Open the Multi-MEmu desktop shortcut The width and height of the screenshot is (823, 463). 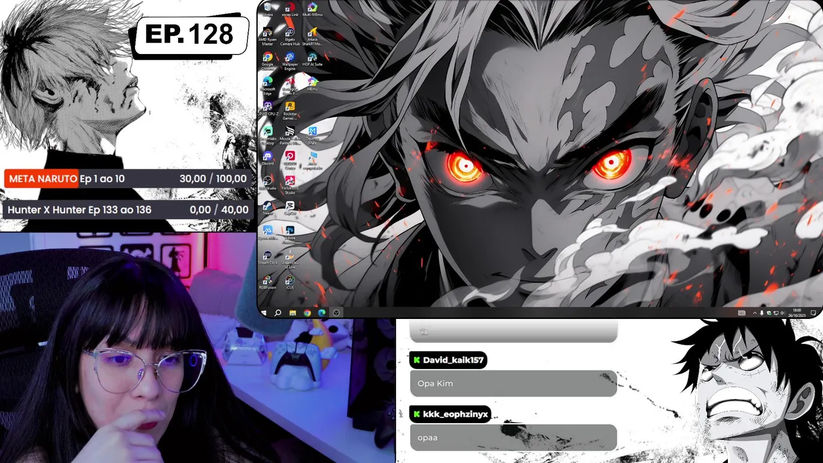(x=312, y=10)
